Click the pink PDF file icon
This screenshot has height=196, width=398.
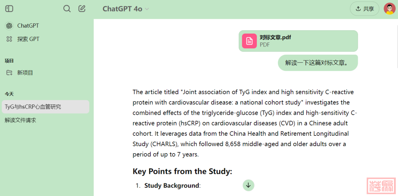point(249,41)
